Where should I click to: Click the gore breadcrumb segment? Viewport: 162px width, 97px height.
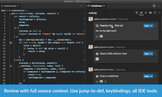[x=3, y=10]
